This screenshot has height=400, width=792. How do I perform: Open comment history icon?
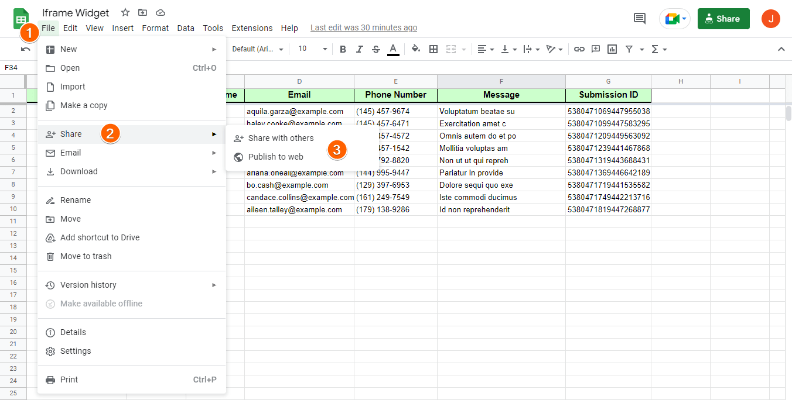point(640,19)
